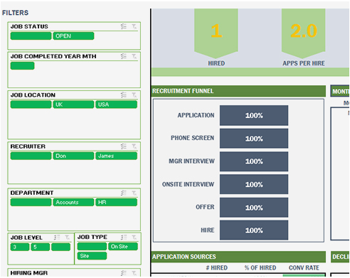Toggle the blank item in Job Status slicer
The height and width of the screenshot is (278, 350).
point(31,36)
